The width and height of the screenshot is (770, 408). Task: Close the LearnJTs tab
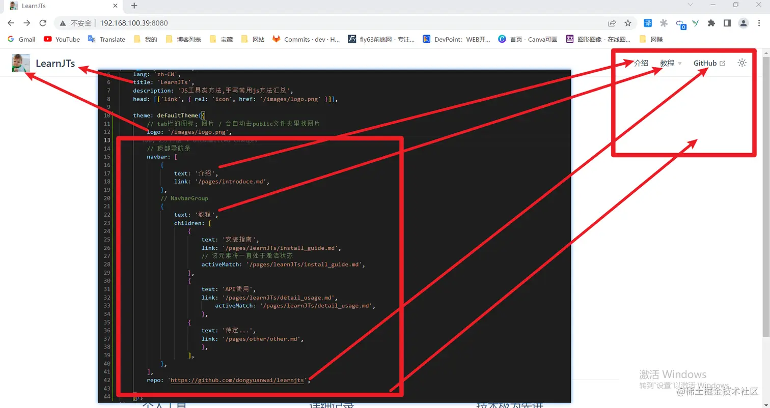116,6
